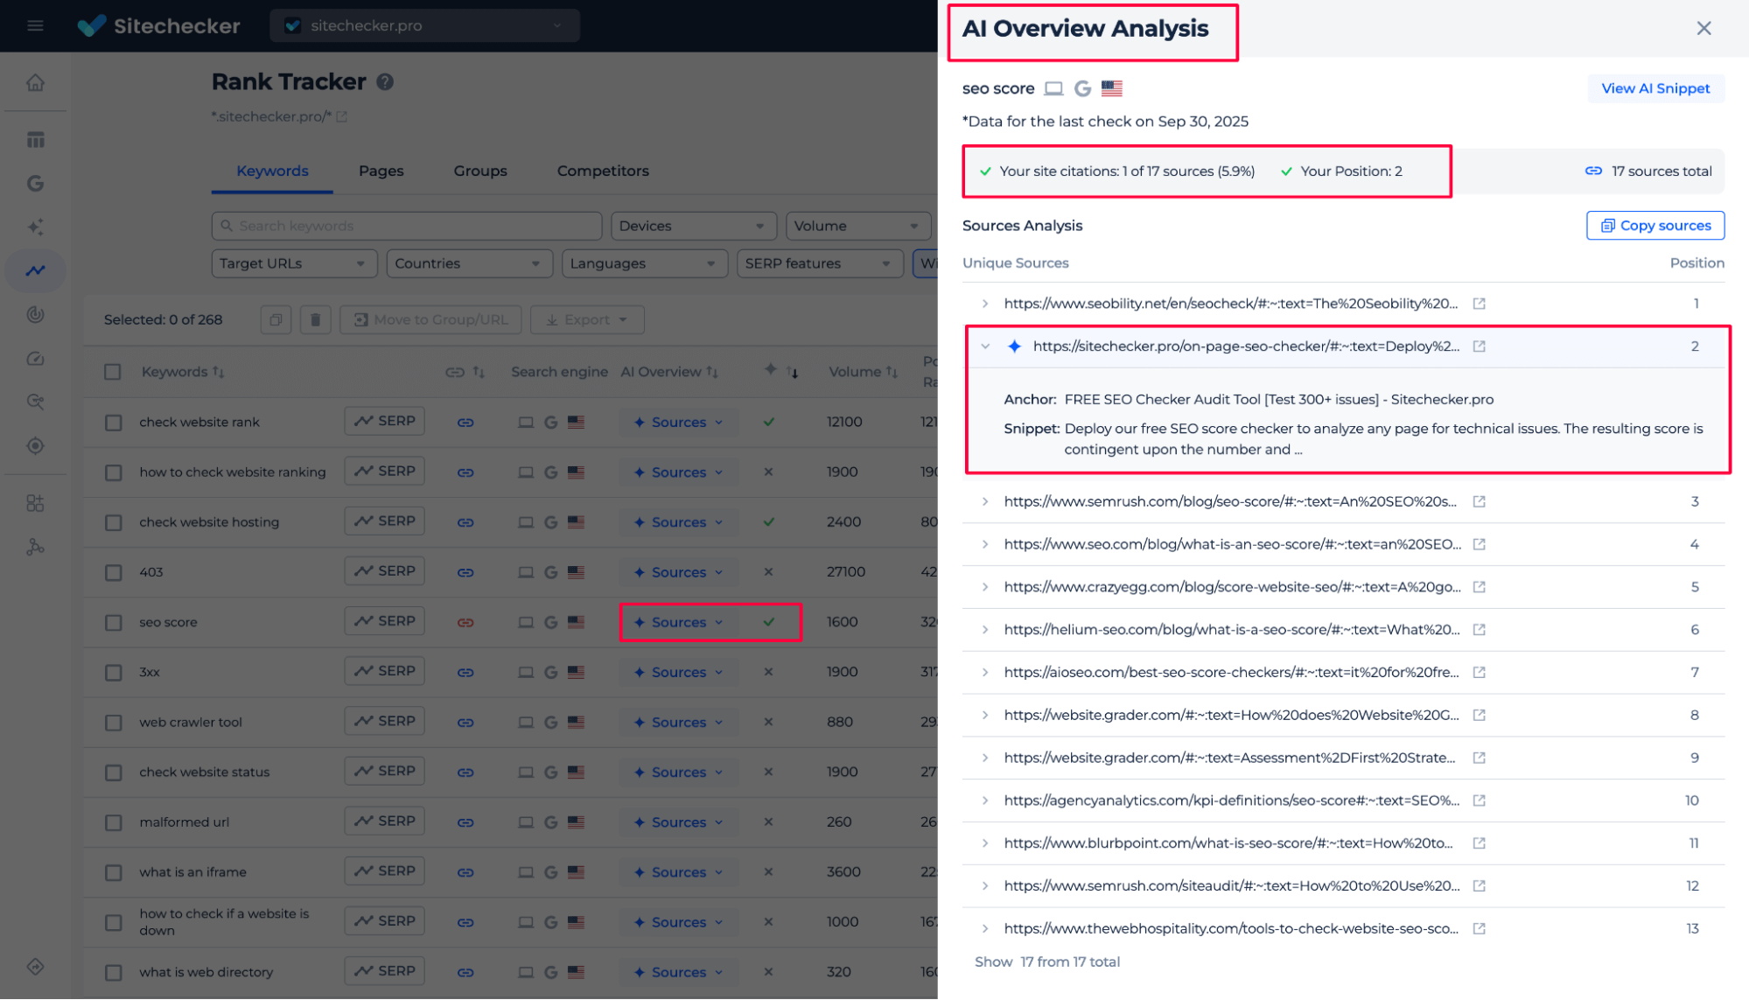Click the Copy sources button
The height and width of the screenshot is (1000, 1749).
pyautogui.click(x=1655, y=225)
